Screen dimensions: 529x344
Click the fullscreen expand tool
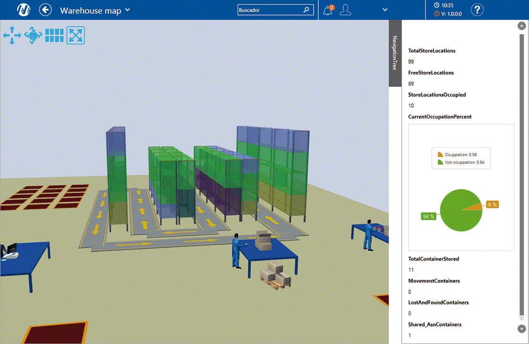click(x=76, y=34)
